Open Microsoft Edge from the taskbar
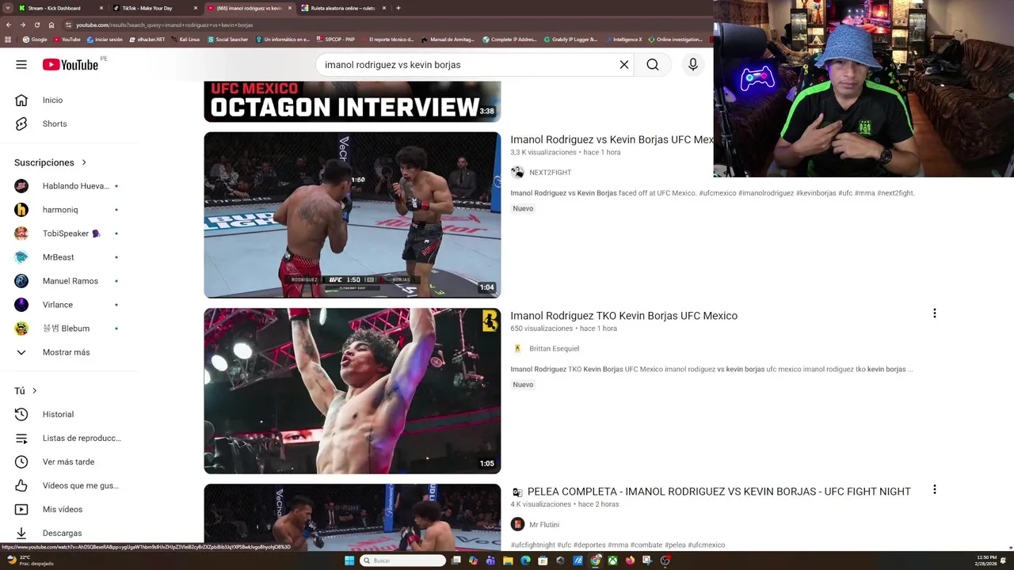This screenshot has width=1014, height=570. [525, 560]
